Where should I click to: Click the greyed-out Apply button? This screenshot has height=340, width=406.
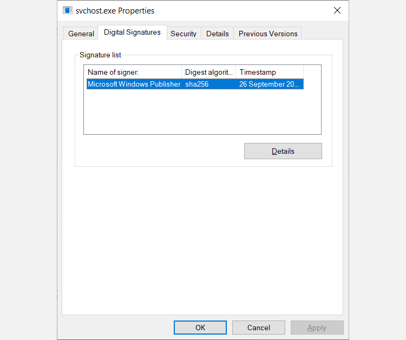(x=317, y=328)
